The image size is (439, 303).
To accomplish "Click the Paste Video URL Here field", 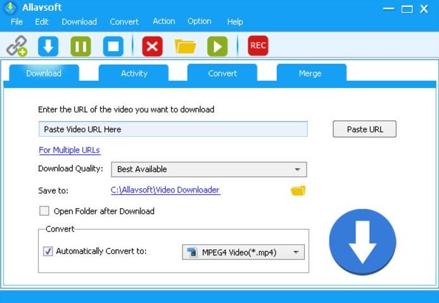I will pyautogui.click(x=173, y=129).
